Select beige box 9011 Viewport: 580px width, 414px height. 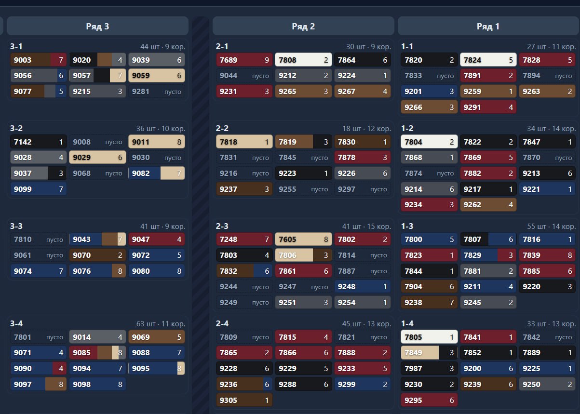[x=157, y=142]
